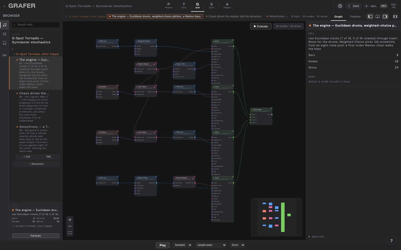
Task: Select the "Chaos drives the …" cell in browser
Action: (x=36, y=107)
